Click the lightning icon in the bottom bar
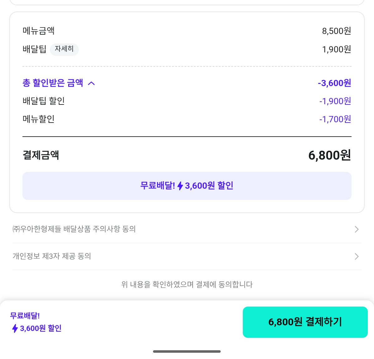374x359 pixels. [x=15, y=328]
